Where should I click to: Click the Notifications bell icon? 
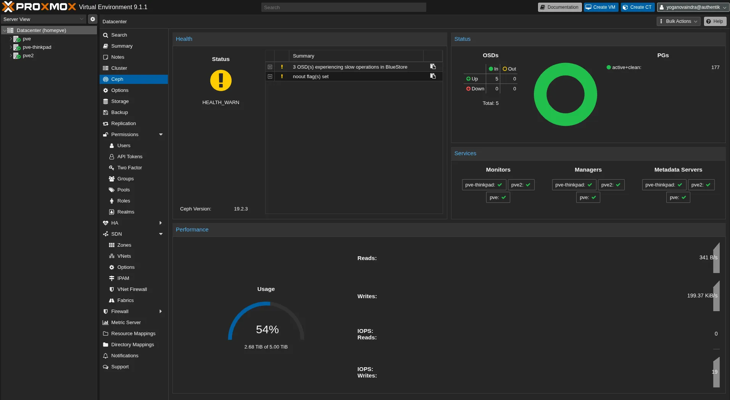106,356
